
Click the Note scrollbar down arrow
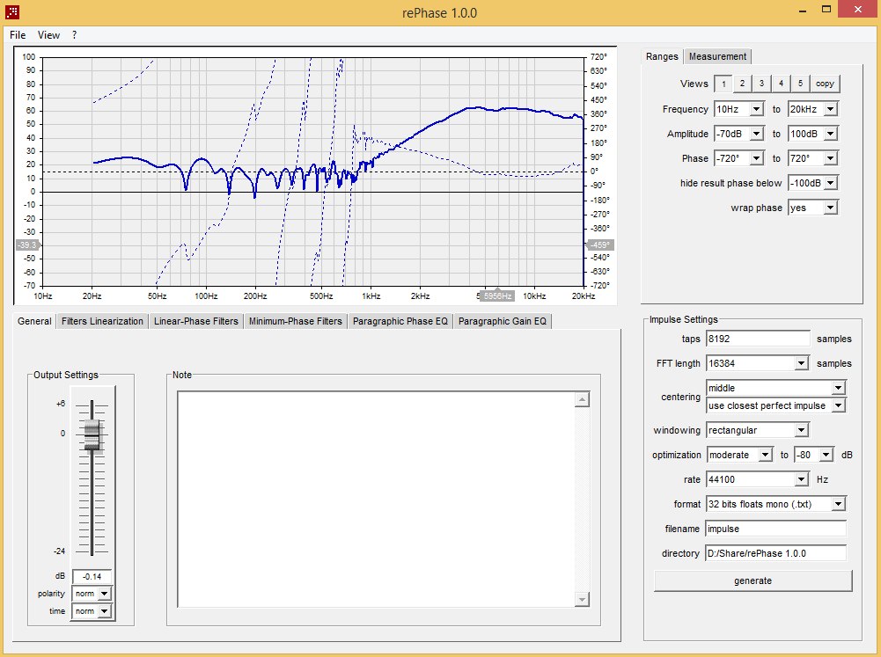coord(581,599)
